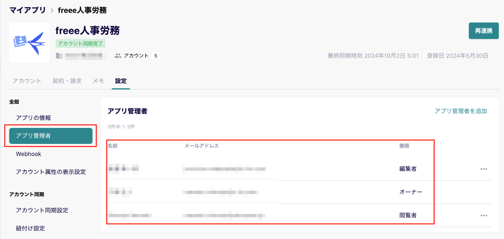This screenshot has width=504, height=239.
Task: Open the more menu for the 編集者 row
Action: (x=484, y=169)
